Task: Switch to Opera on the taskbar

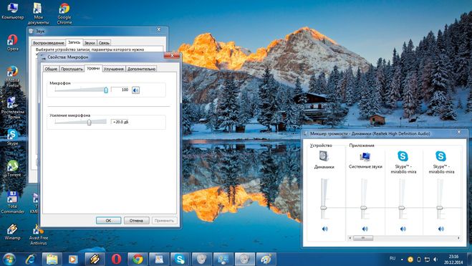Action: point(116,259)
